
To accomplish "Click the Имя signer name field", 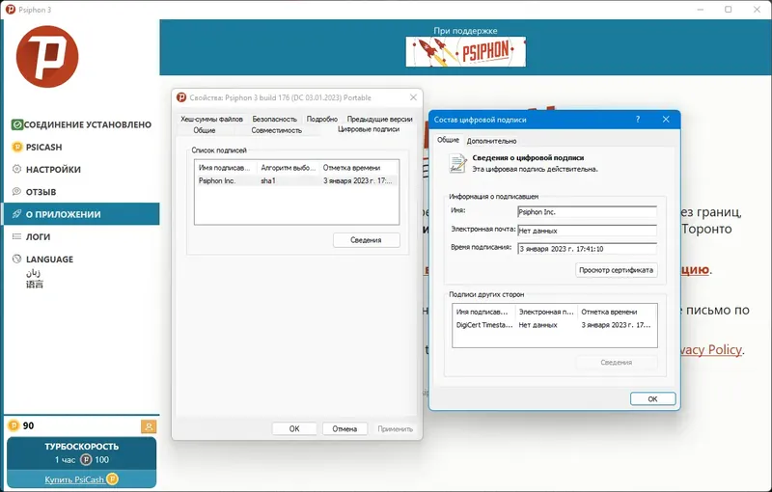I will (587, 212).
